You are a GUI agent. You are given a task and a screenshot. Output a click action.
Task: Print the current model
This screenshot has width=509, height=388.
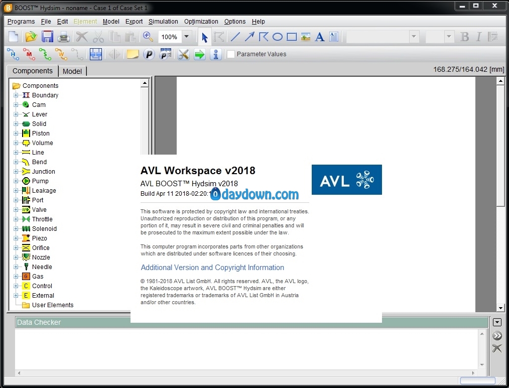pyautogui.click(x=64, y=37)
